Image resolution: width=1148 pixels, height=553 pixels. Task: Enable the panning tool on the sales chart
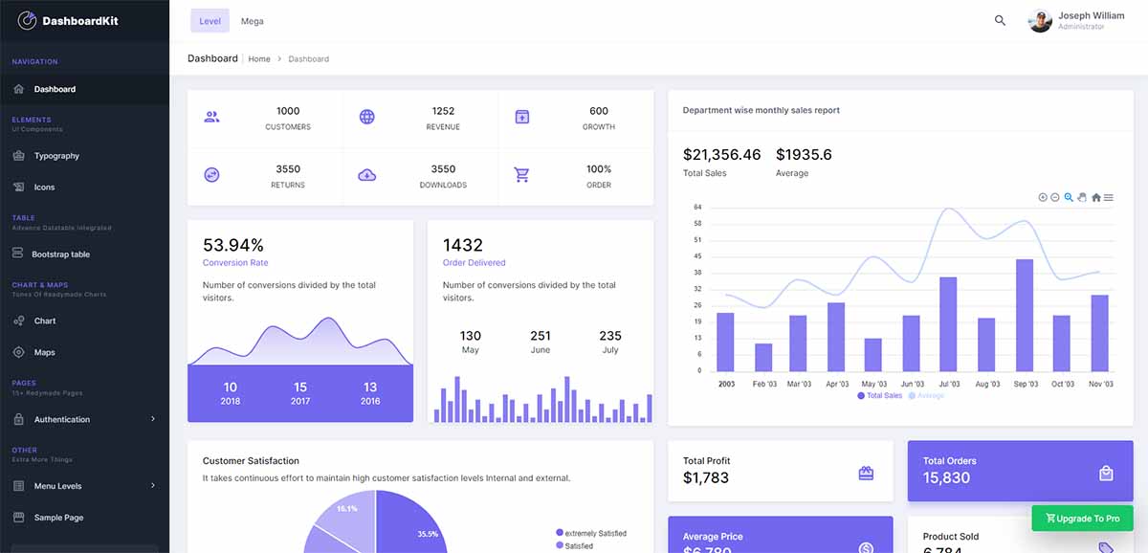pyautogui.click(x=1083, y=197)
